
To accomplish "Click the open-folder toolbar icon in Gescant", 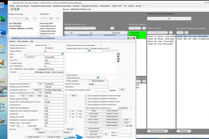I will 12,9.
